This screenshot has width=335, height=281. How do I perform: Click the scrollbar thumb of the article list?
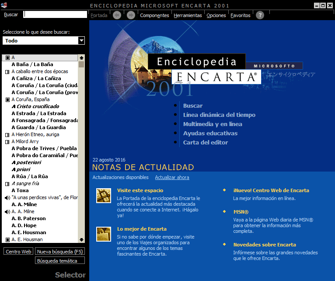click(81, 64)
